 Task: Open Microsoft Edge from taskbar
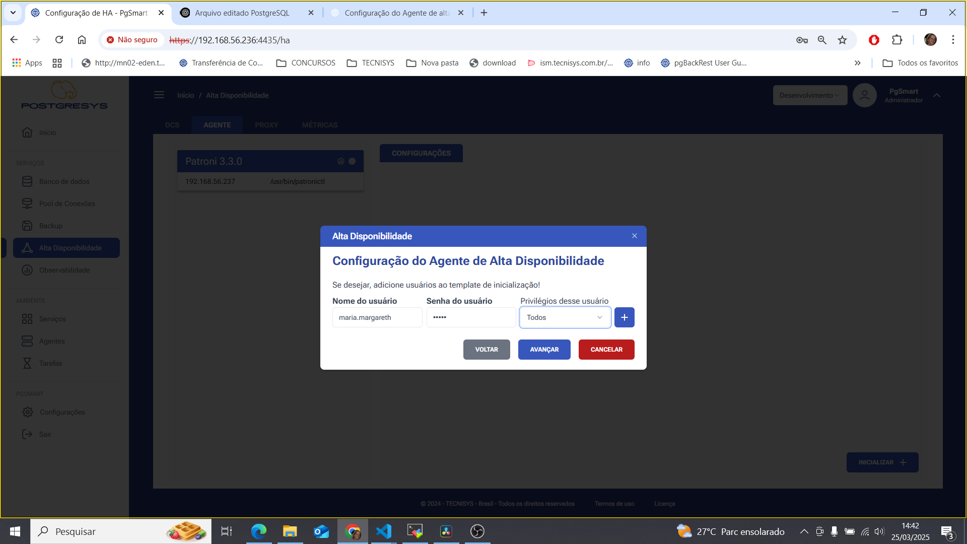click(259, 531)
